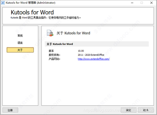
Task: Open the extendoffice.com product website link
Action: click(x=94, y=59)
